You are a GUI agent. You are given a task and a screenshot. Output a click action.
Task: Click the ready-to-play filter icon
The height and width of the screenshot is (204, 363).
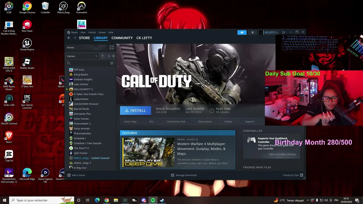pos(113,56)
